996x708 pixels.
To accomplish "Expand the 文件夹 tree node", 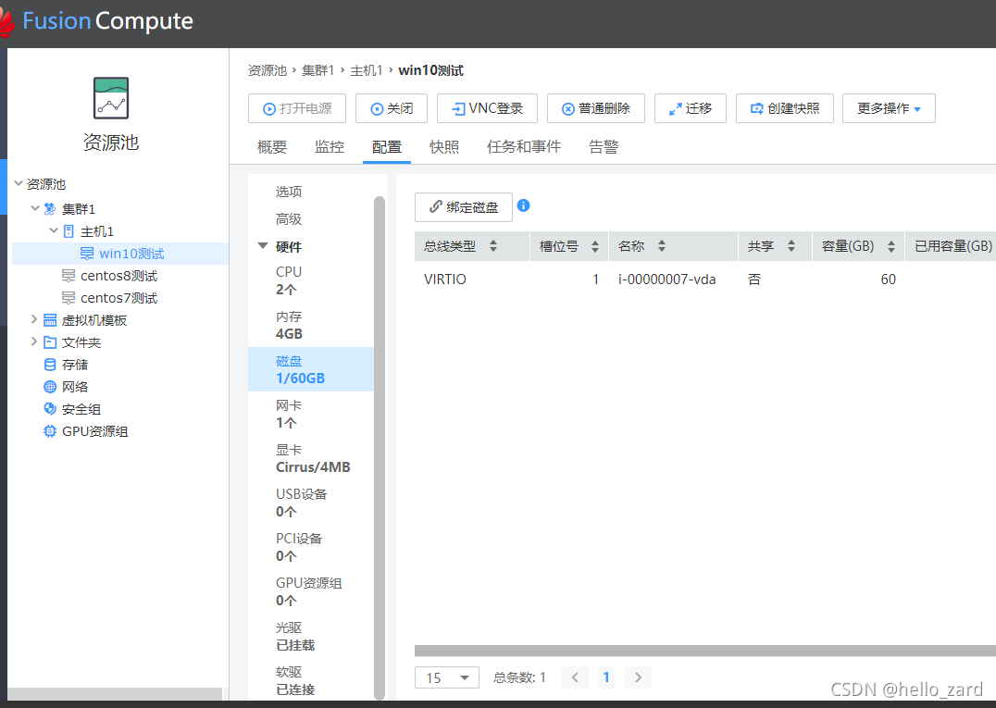I will [34, 342].
